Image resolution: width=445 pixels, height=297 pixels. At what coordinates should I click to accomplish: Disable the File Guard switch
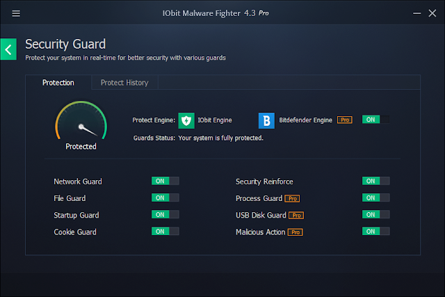coord(165,198)
